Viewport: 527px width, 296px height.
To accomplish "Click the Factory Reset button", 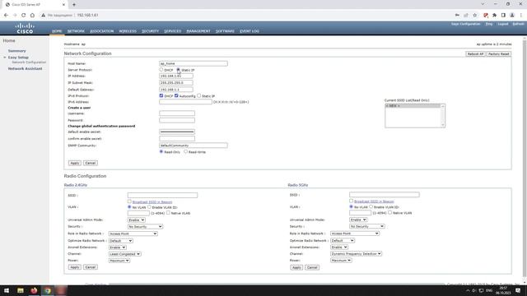I will click(499, 53).
